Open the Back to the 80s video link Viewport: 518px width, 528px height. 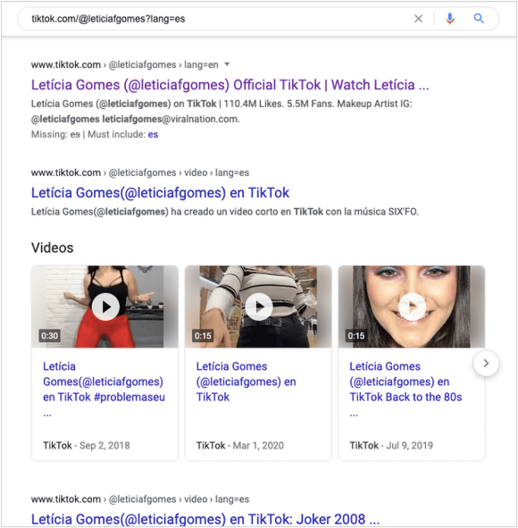(406, 389)
